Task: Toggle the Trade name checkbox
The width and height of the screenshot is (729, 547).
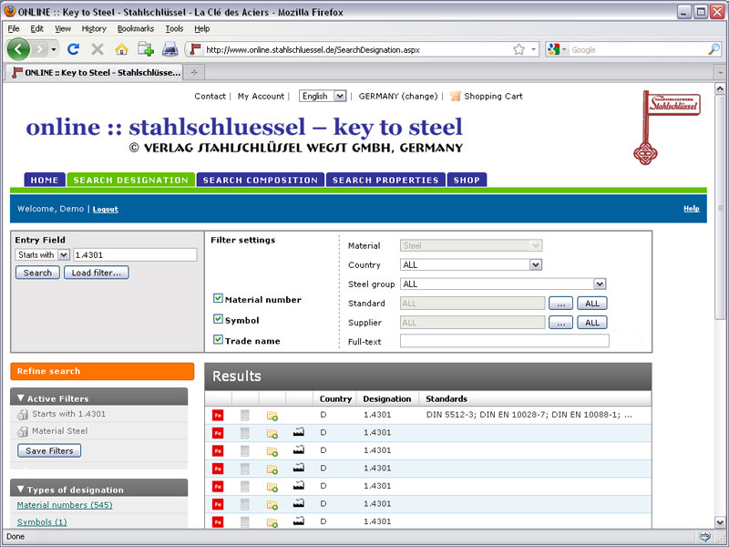Action: (x=218, y=339)
